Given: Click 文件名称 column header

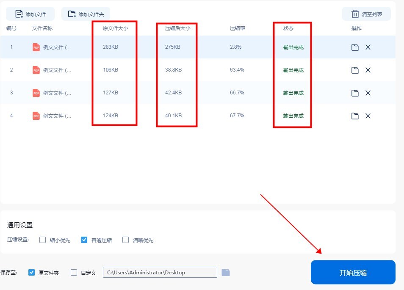Looking at the screenshot, I should click(42, 28).
